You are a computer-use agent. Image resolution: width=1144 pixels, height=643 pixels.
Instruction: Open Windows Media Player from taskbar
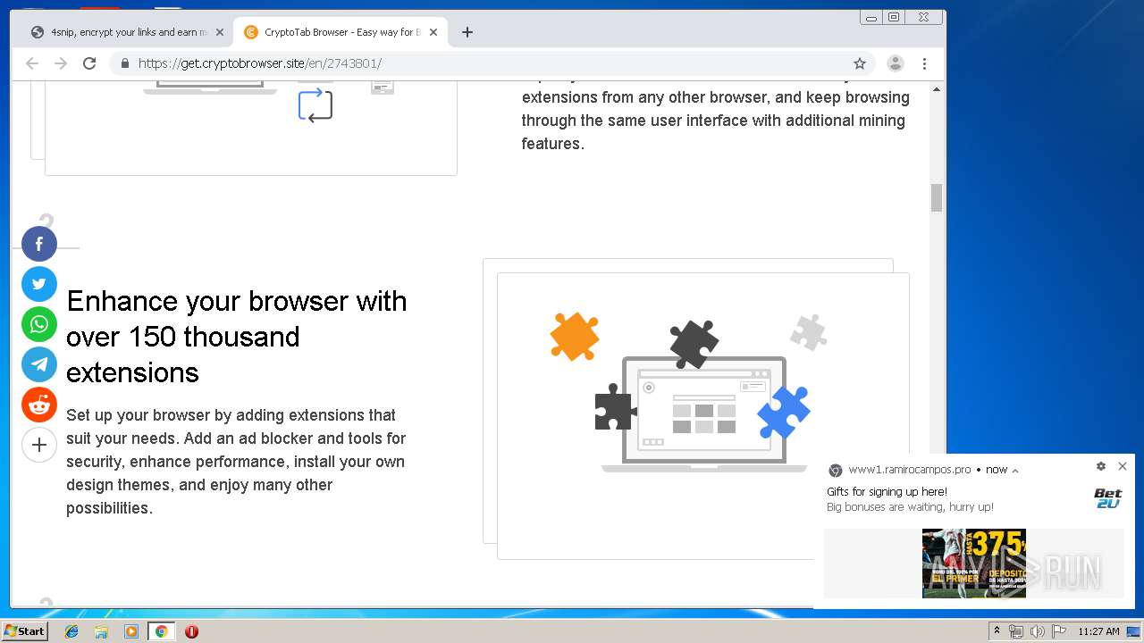tap(131, 631)
